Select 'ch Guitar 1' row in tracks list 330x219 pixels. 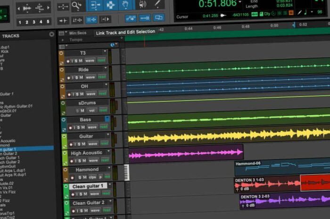click(10, 158)
